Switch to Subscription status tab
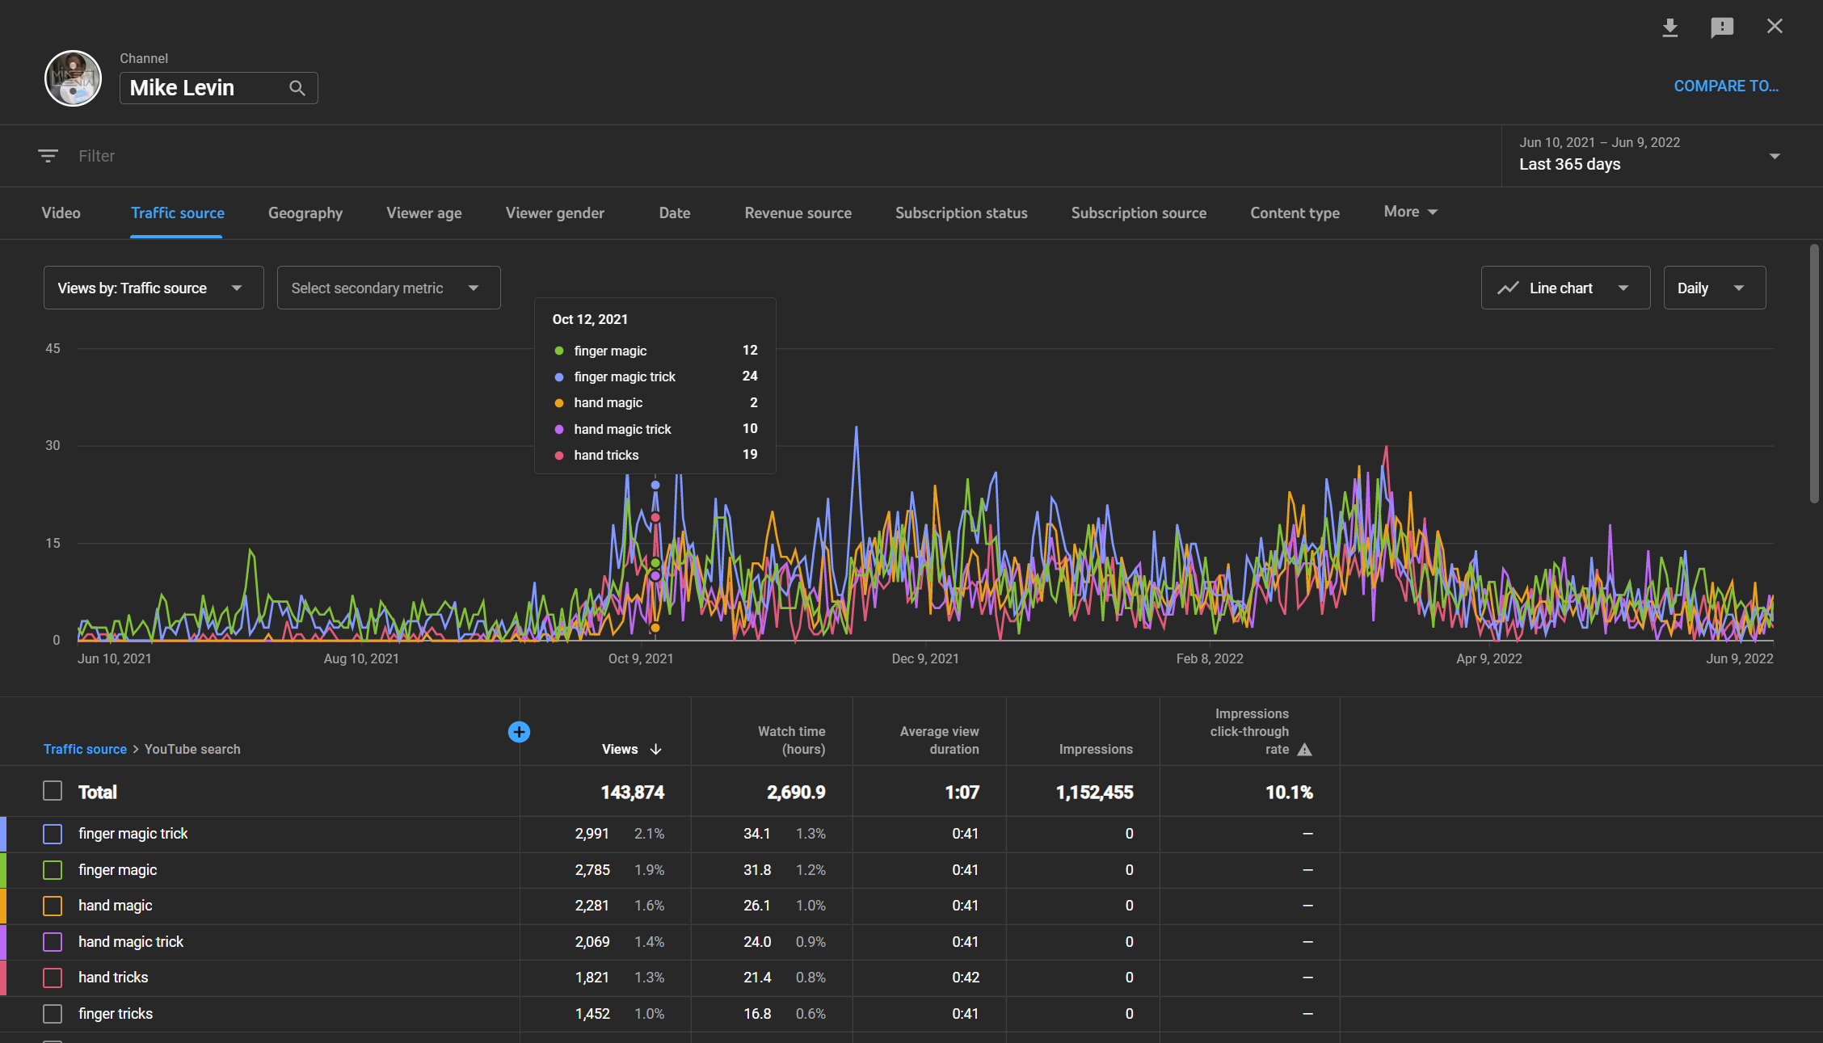The image size is (1823, 1043). (x=962, y=212)
